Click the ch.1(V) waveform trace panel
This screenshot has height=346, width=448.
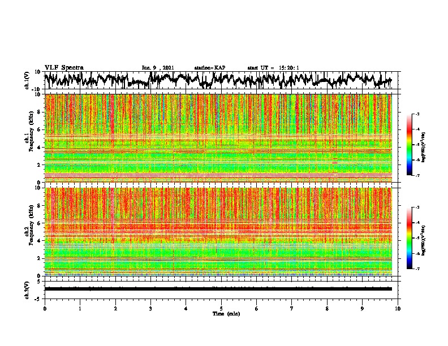221,80
